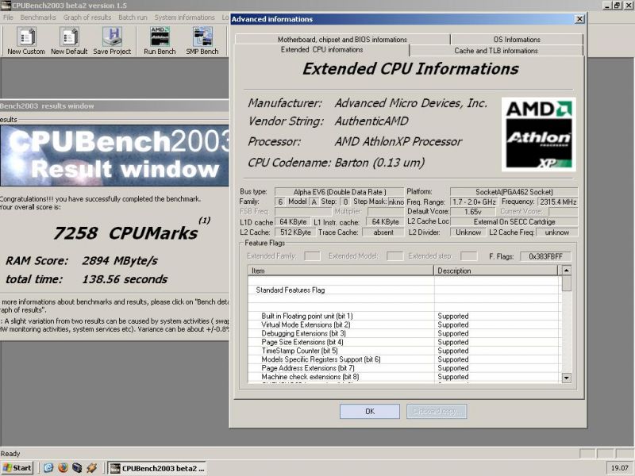Click the Save Project toolbar icon
Screen dimensions: 635x476
point(112,41)
